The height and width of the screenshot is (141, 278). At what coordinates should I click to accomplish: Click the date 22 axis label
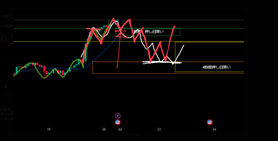pos(120,130)
